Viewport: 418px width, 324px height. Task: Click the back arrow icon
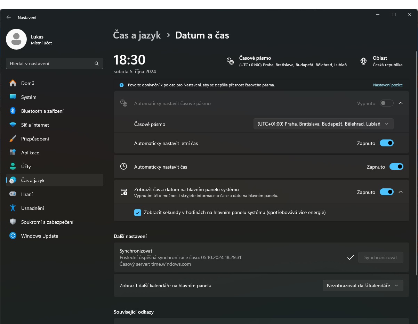(9, 17)
